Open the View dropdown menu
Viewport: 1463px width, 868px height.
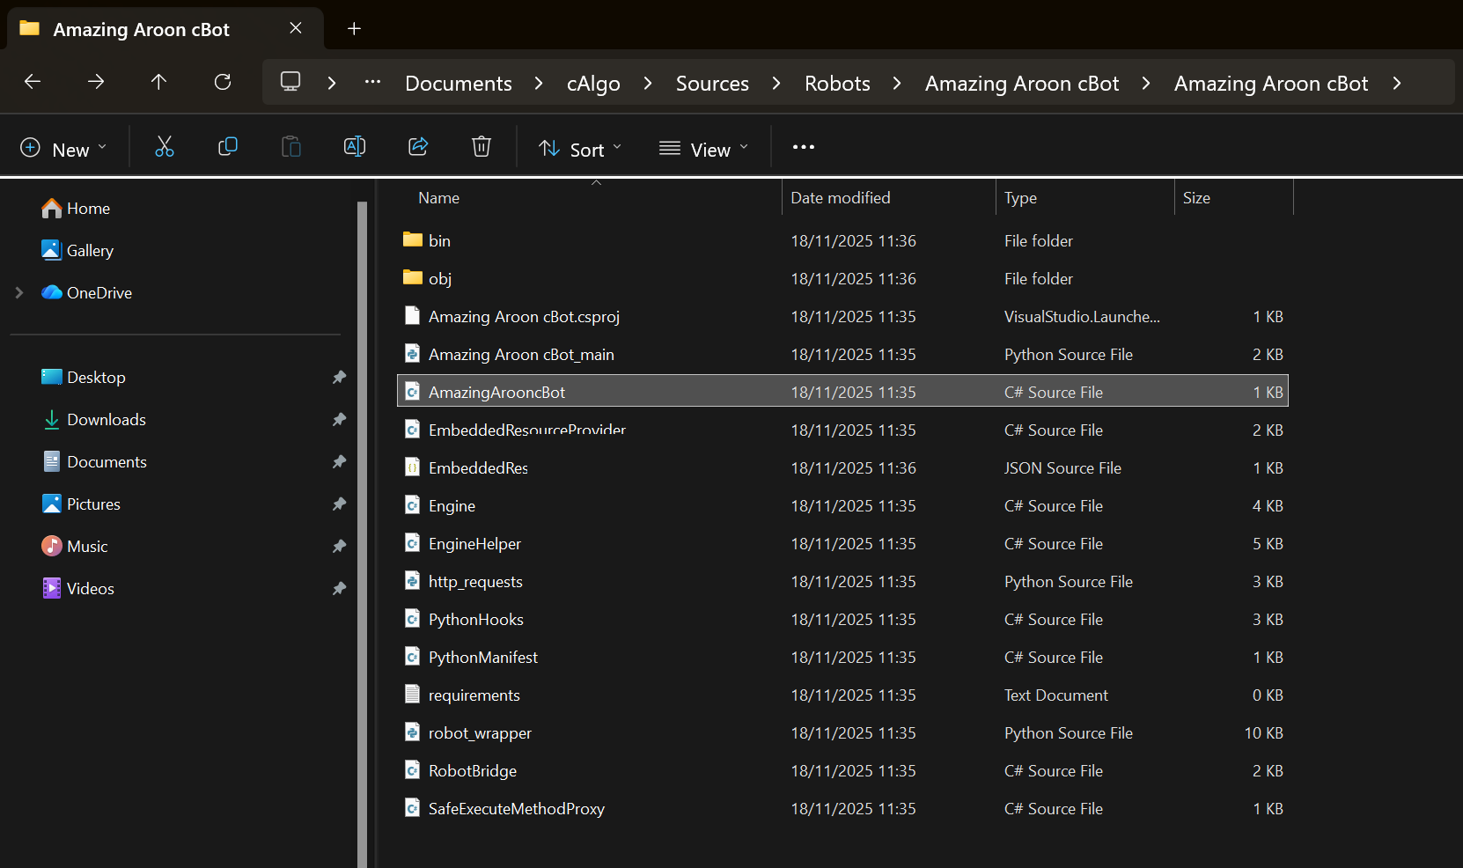click(704, 150)
